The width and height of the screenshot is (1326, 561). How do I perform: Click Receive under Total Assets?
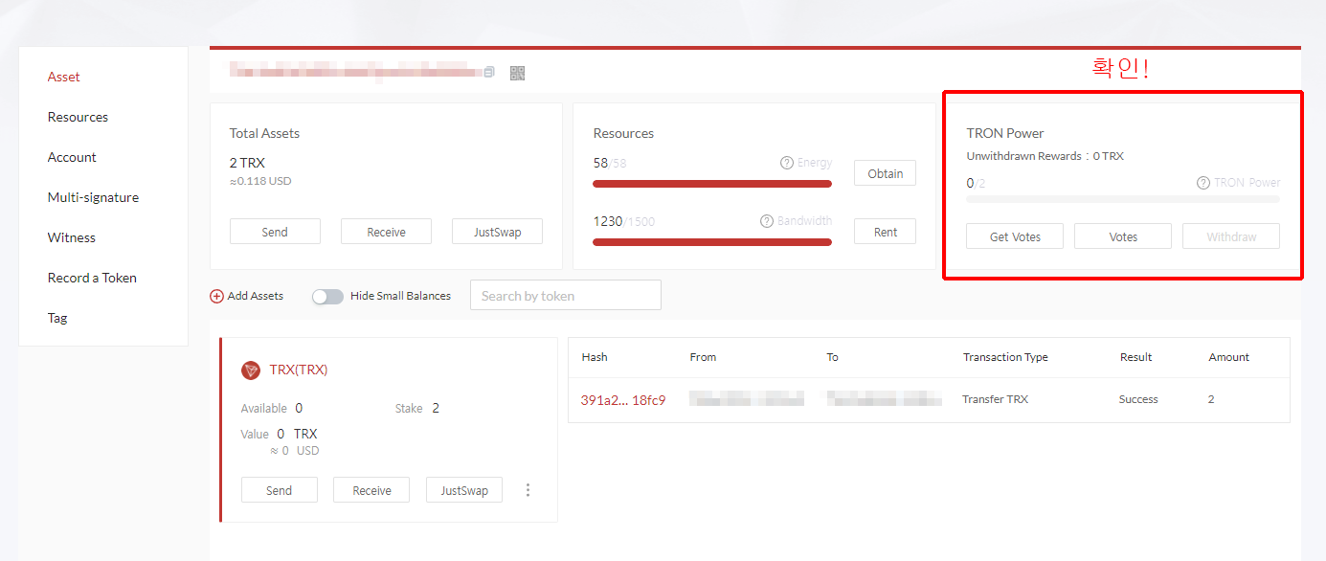386,232
